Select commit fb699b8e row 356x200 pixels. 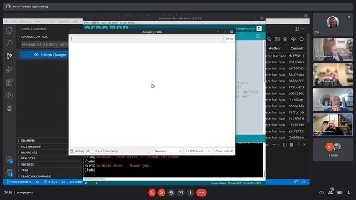(x=286, y=137)
